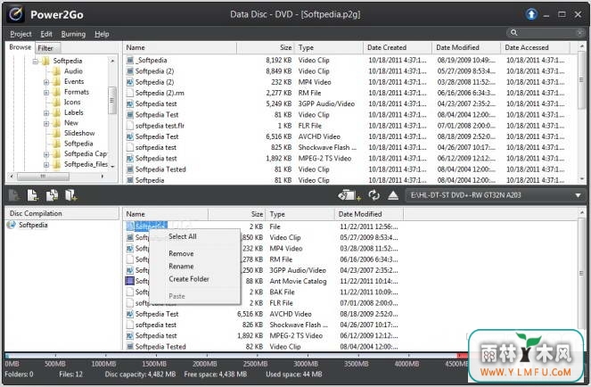
Task: Click the Icons folder icon in tree
Action: tap(56, 102)
